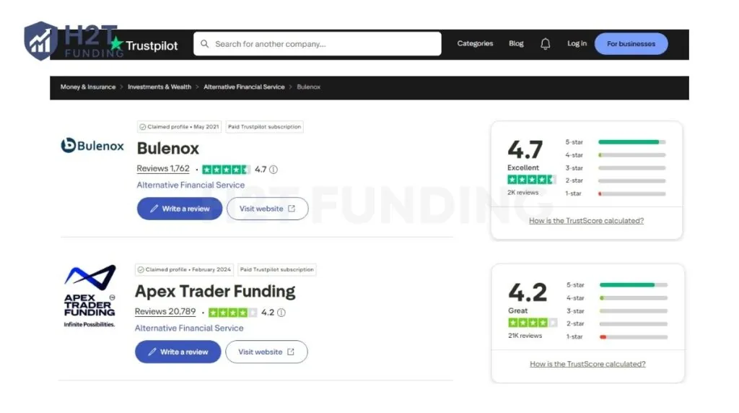The image size is (739, 413).
Task: Go to Investments & Wealth breadcrumb
Action: click(159, 87)
